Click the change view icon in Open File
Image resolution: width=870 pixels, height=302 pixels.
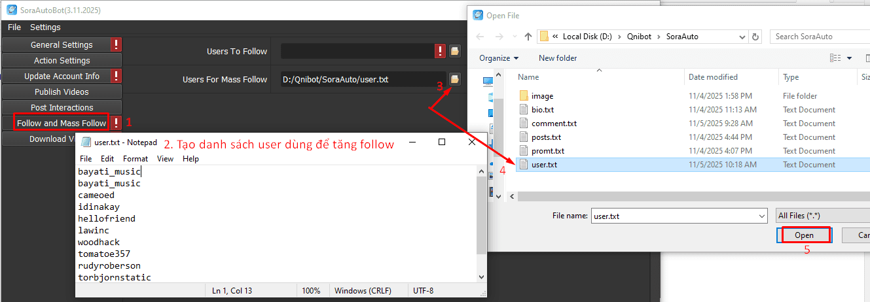pyautogui.click(x=835, y=58)
